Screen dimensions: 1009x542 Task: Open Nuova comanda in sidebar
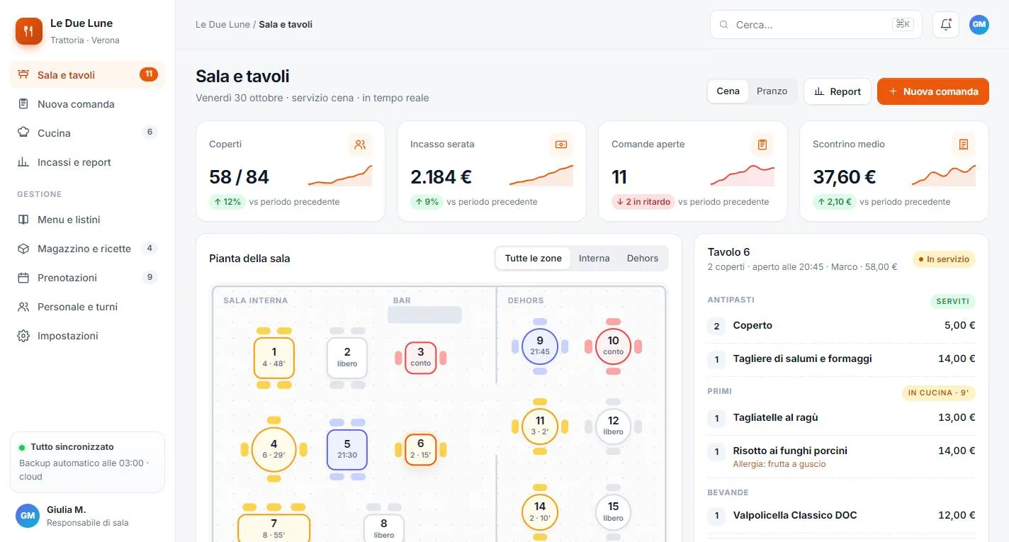tap(87, 104)
